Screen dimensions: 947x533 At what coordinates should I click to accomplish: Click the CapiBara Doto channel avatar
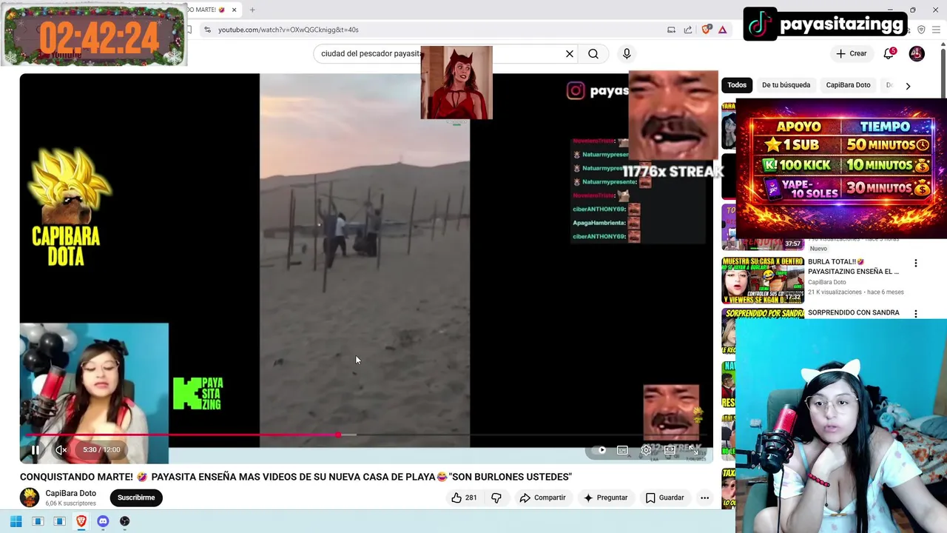point(30,497)
